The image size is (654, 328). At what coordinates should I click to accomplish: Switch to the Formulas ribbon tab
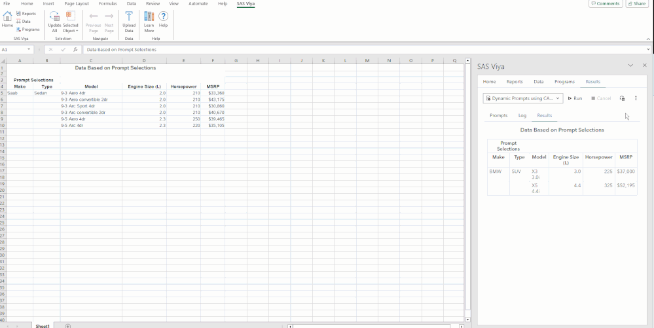108,3
